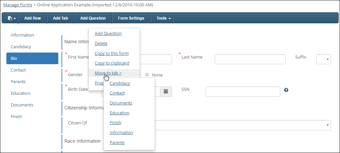This screenshot has width=340, height=153.
Task: Click Delete in the context menu
Action: tap(101, 43)
